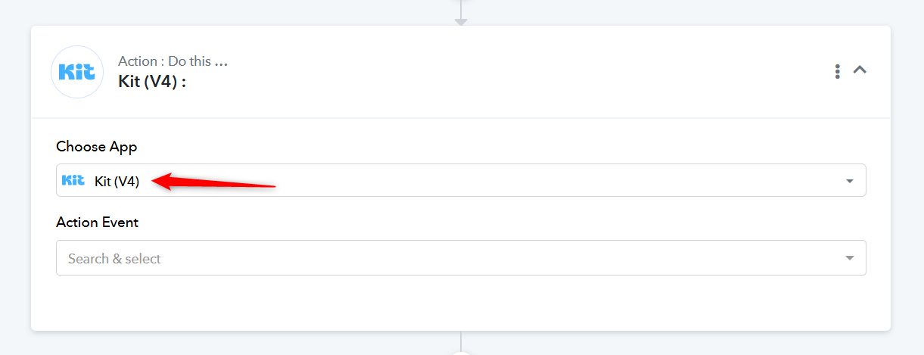The image size is (924, 355).
Task: Click the Kit logo in the action header
Action: (x=76, y=72)
